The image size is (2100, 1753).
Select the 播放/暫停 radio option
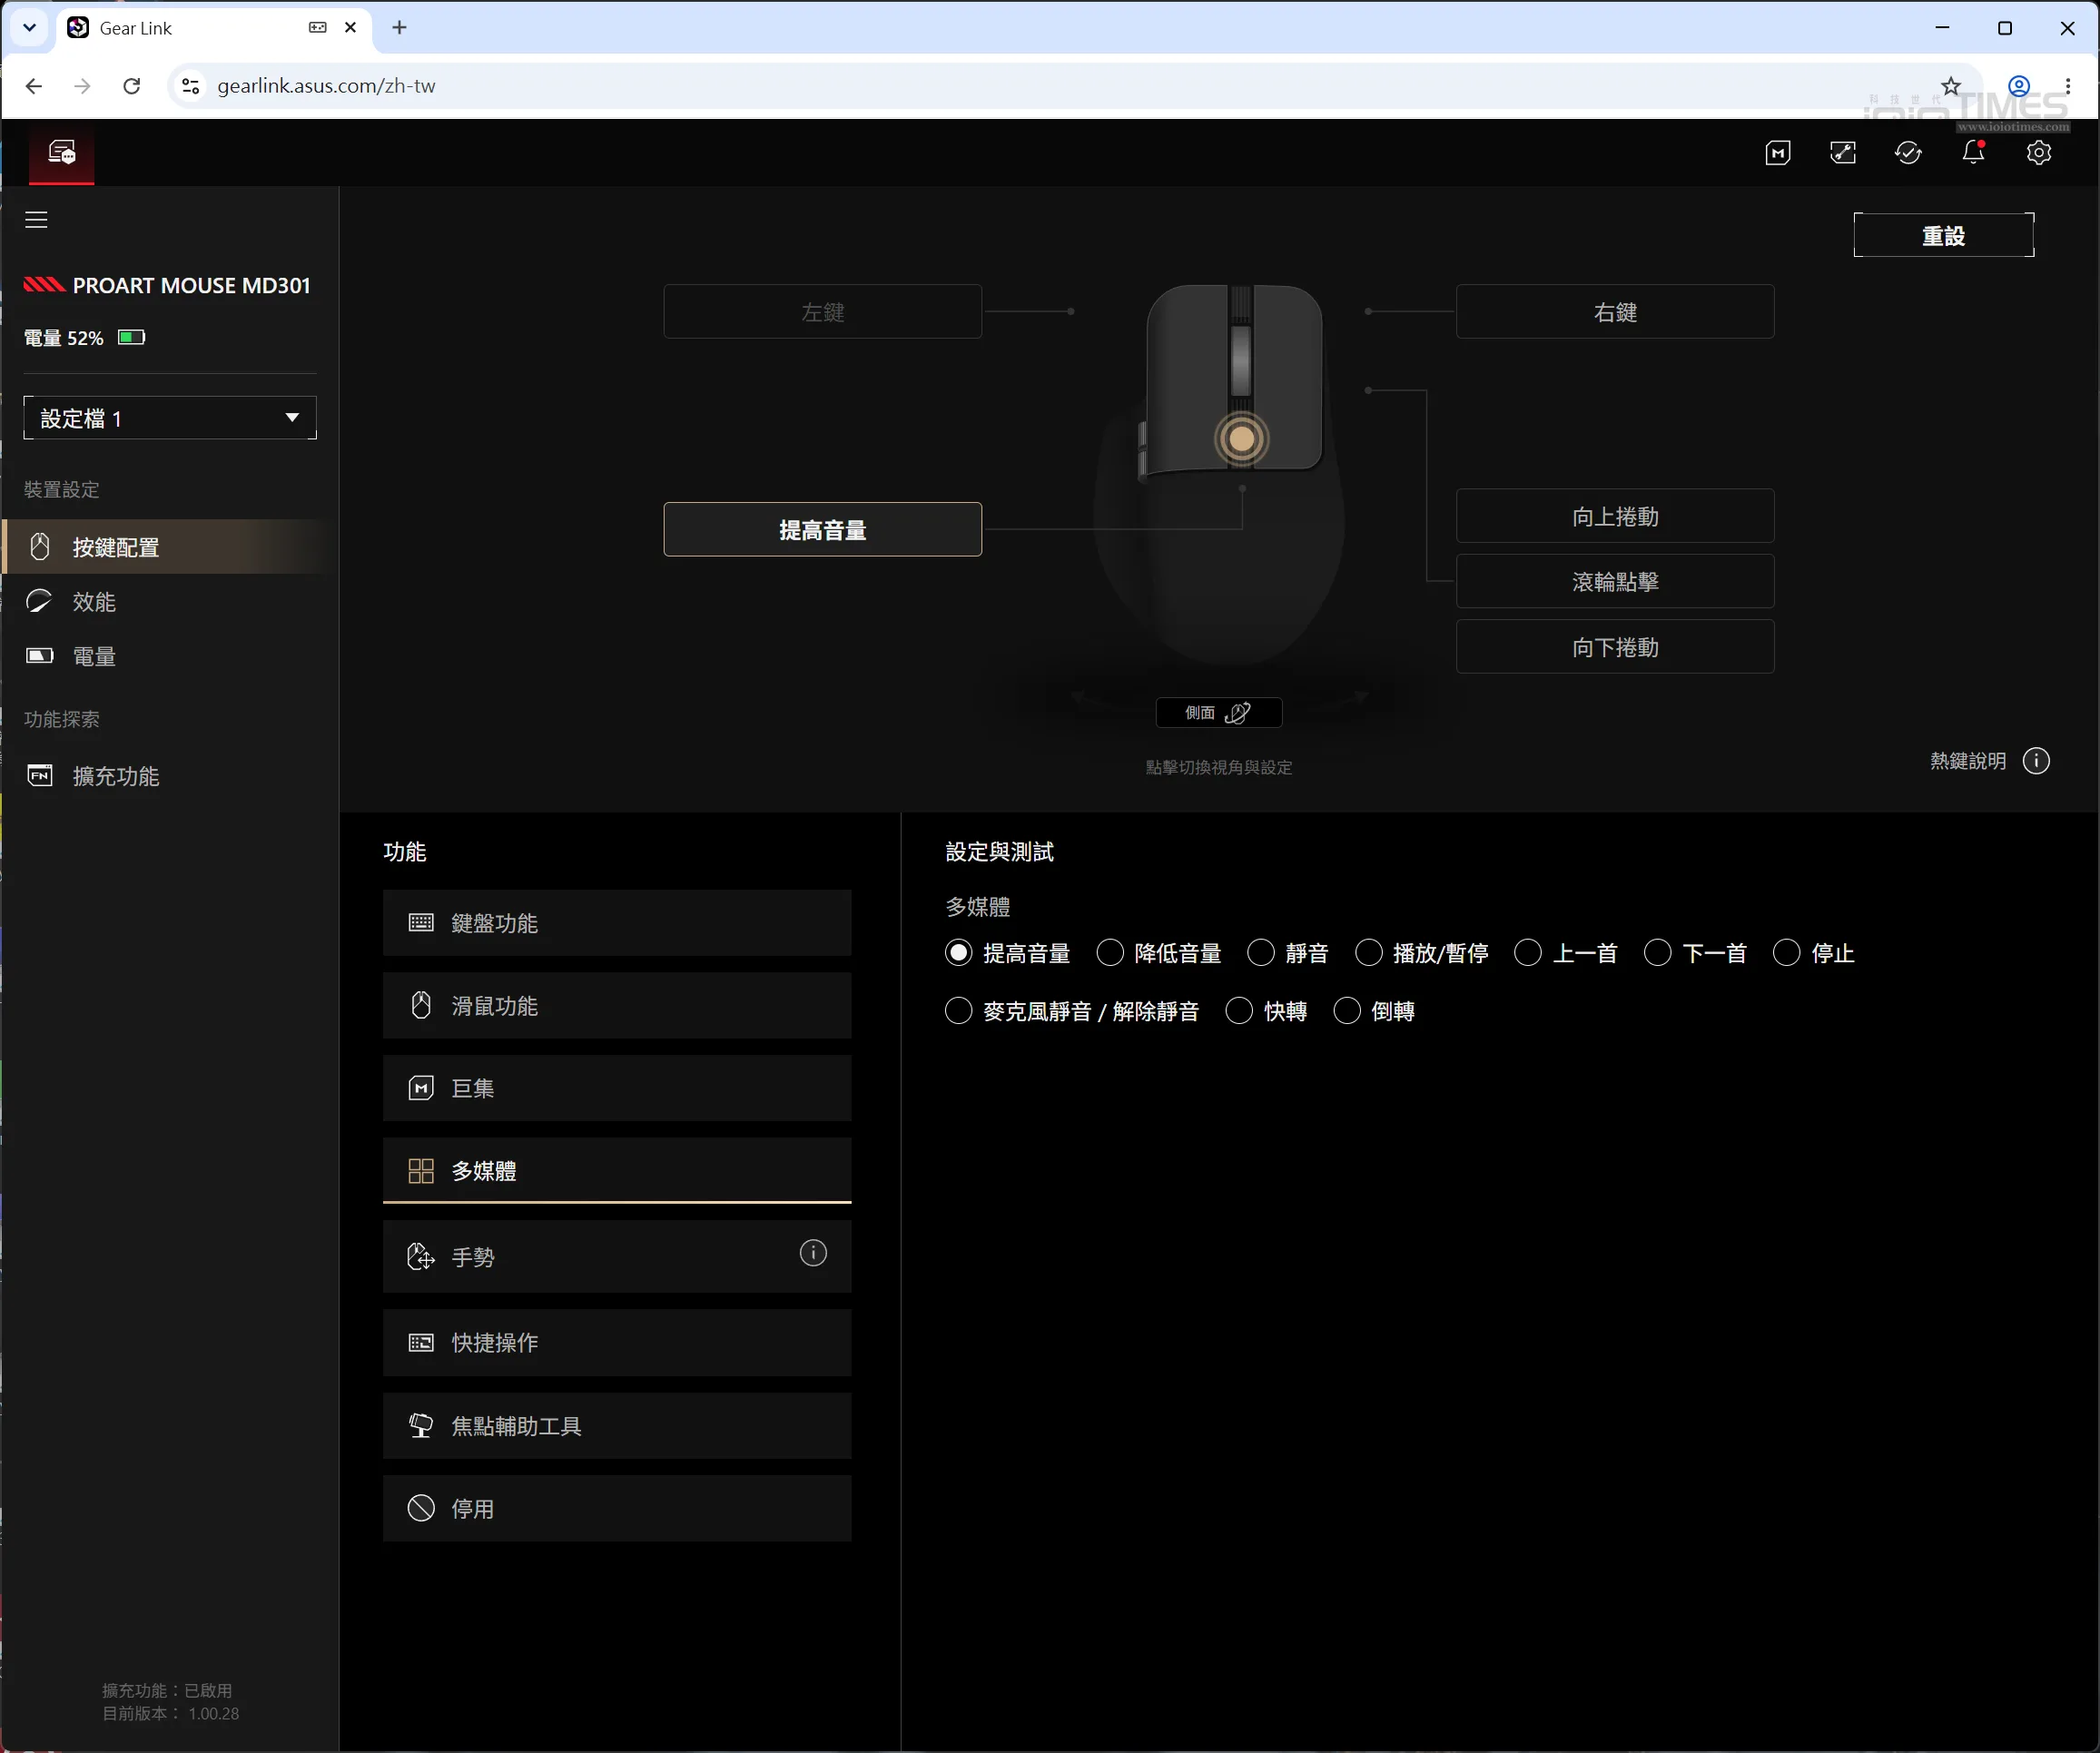pyautogui.click(x=1369, y=953)
